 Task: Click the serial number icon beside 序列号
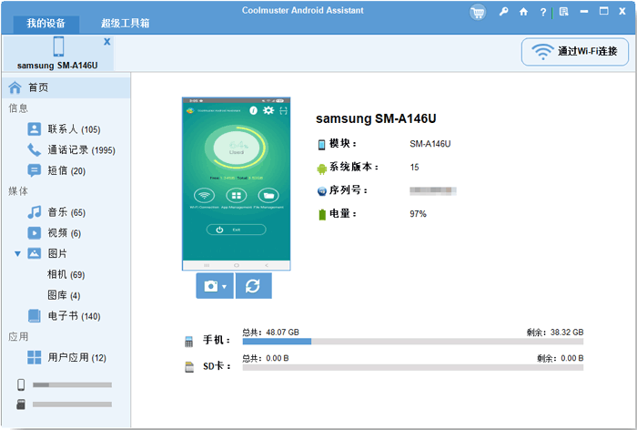pyautogui.click(x=322, y=191)
